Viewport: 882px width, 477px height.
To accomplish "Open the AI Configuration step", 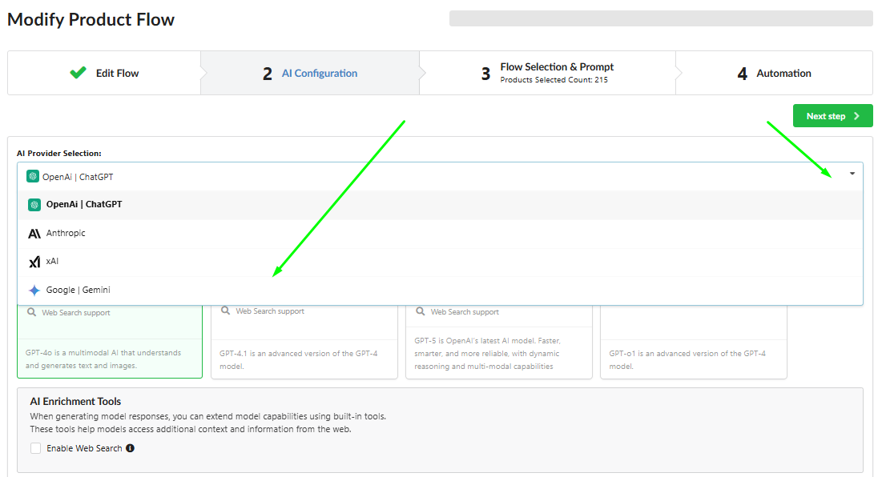I will (310, 73).
